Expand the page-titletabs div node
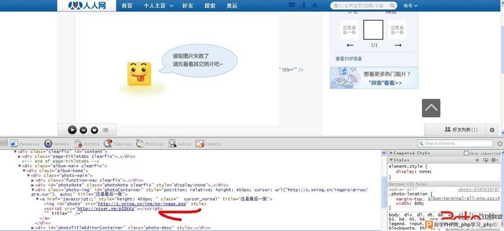 click(20, 156)
